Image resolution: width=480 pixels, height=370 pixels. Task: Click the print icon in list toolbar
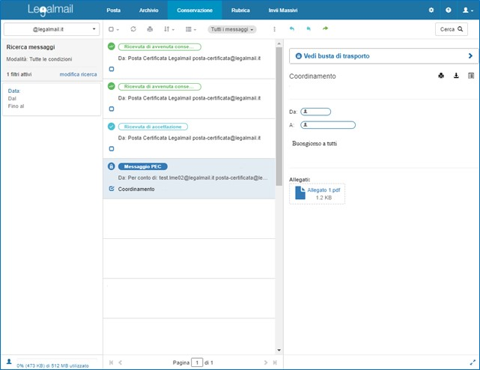pyautogui.click(x=151, y=29)
